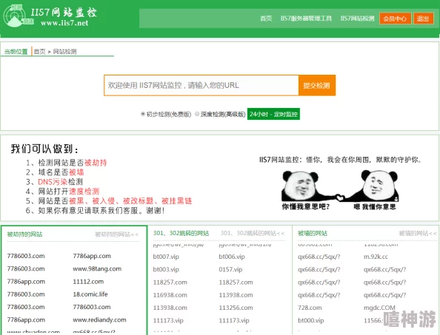Open bt003.vip entry
This screenshot has width=440, height=335.
pos(166,269)
